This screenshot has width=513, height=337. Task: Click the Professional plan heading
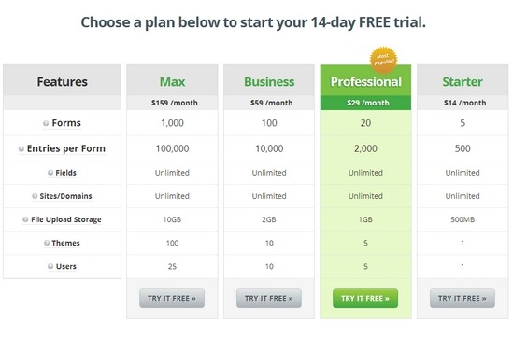365,82
